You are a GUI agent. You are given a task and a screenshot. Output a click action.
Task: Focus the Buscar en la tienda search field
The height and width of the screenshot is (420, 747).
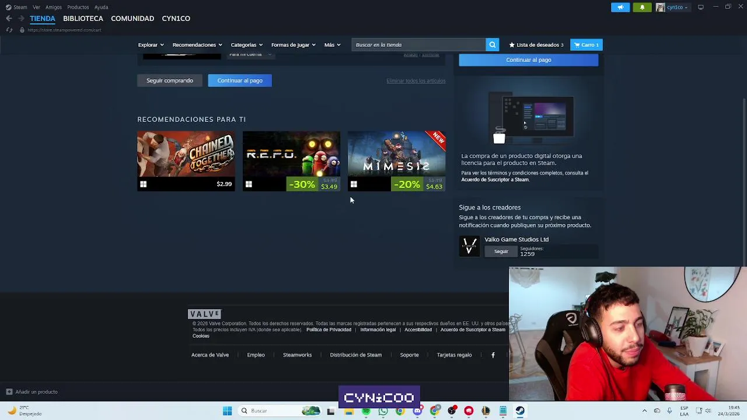pos(418,45)
